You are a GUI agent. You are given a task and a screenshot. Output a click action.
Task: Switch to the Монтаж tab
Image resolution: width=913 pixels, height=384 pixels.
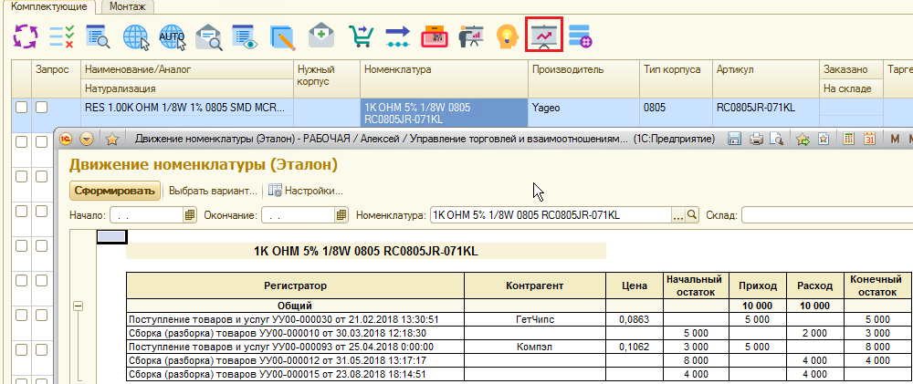point(125,6)
